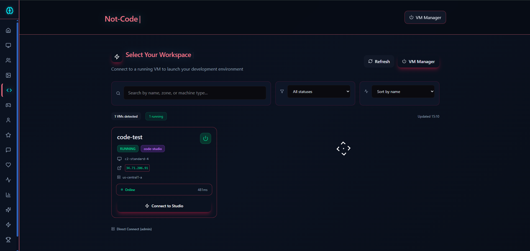Toggle power button on code-test VM card

[206, 138]
